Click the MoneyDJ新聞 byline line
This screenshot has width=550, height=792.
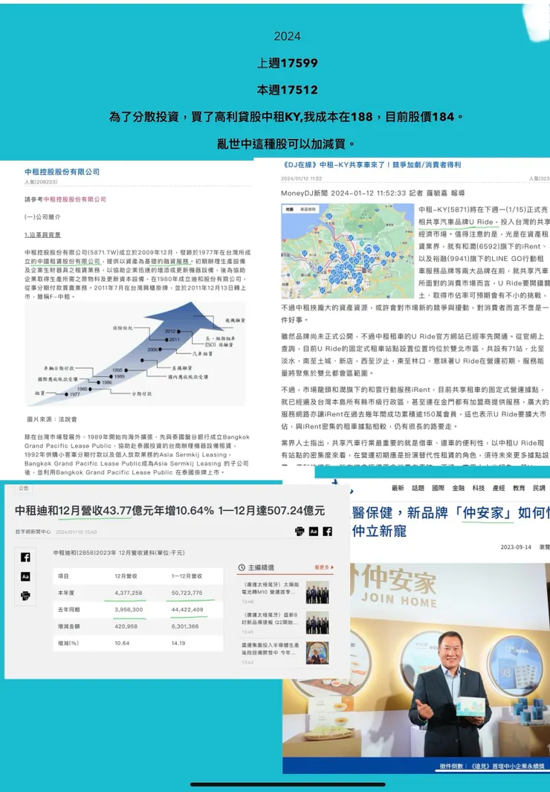pyautogui.click(x=373, y=193)
